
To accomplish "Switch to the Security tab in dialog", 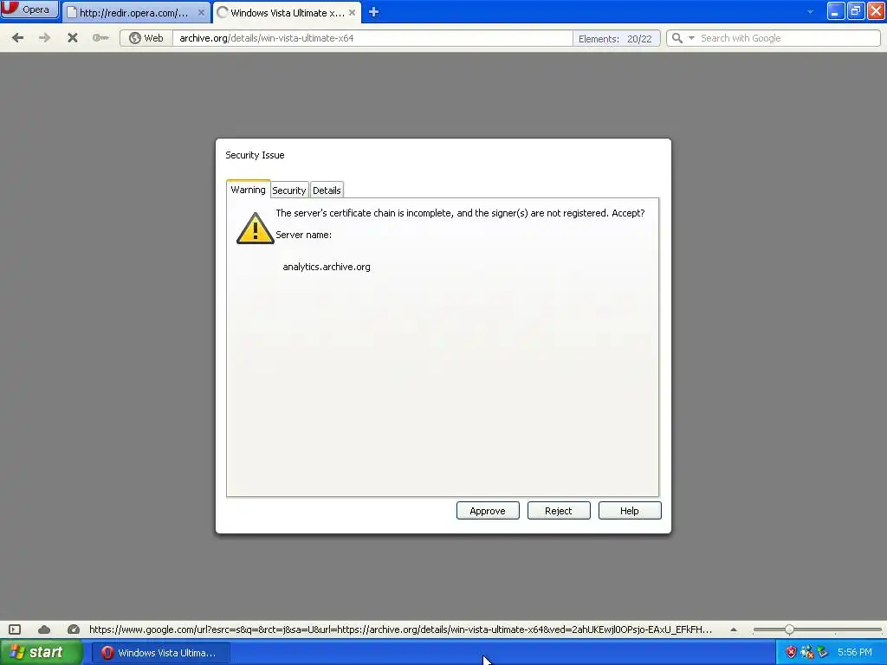I will [x=289, y=190].
